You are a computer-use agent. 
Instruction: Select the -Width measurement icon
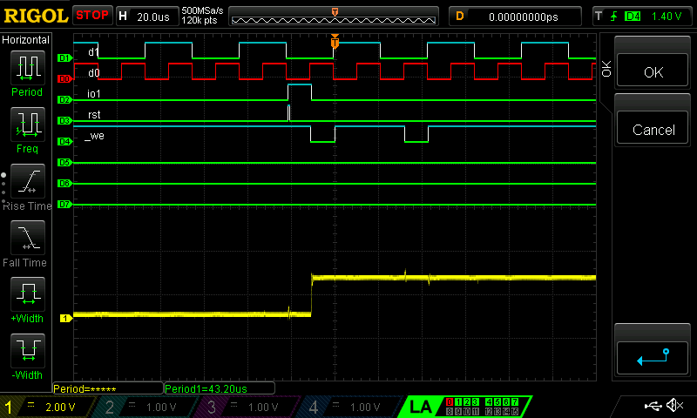[26, 356]
